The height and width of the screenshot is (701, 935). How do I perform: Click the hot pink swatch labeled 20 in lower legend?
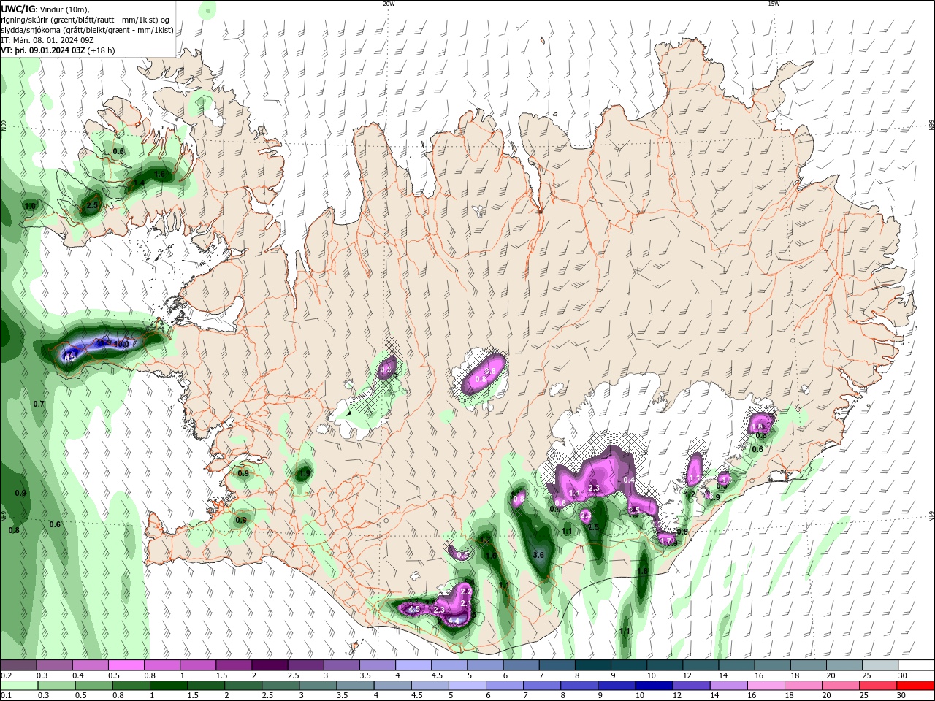840,686
